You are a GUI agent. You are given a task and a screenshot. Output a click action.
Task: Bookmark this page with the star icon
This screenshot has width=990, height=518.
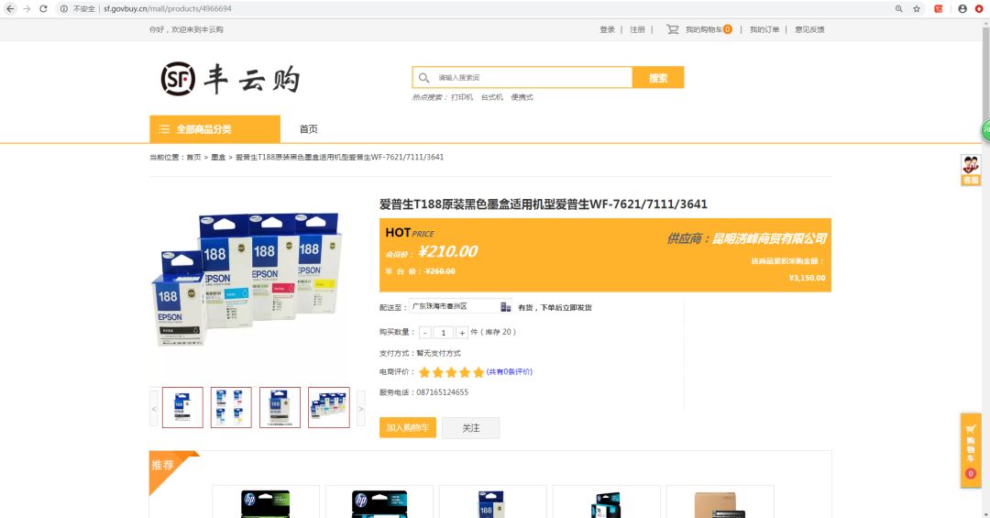917,9
